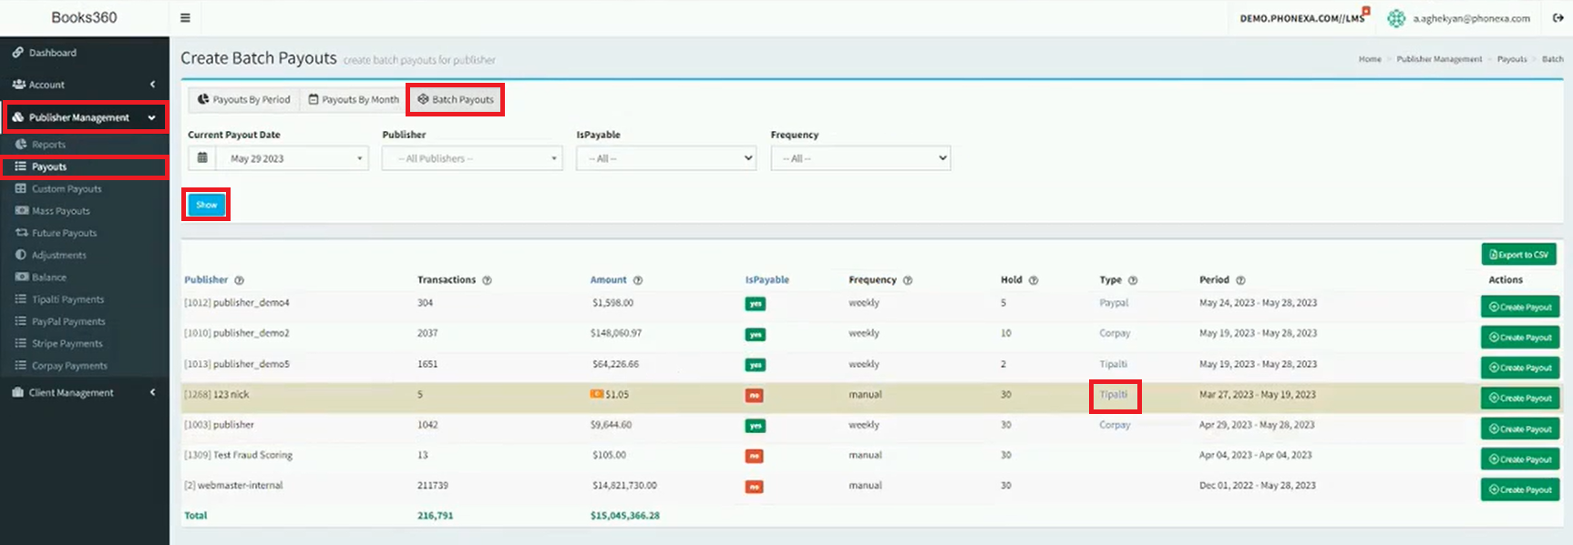Open the Publisher dropdown
Image resolution: width=1573 pixels, height=545 pixels.
[471, 158]
